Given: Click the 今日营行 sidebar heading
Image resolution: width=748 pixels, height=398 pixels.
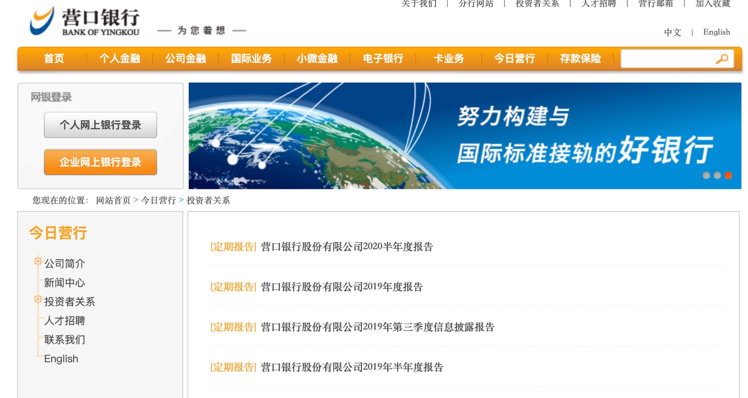Looking at the screenshot, I should tap(58, 233).
